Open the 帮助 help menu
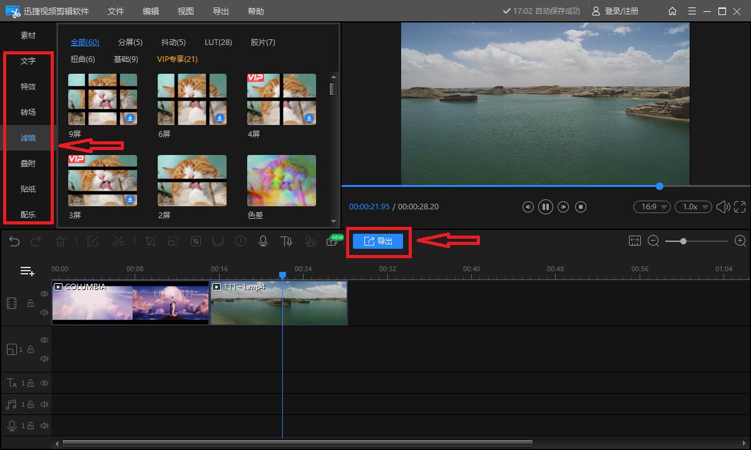Screen dimensions: 751x450 click(255, 11)
